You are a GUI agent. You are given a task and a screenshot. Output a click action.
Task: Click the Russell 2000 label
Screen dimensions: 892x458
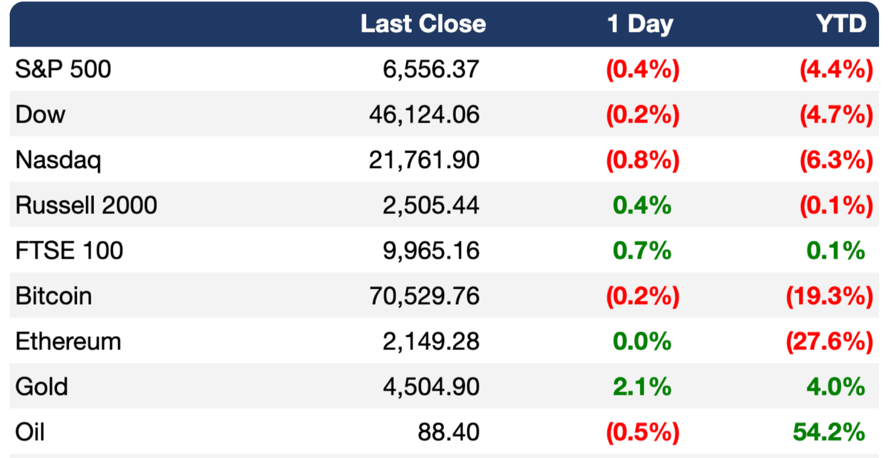[86, 205]
